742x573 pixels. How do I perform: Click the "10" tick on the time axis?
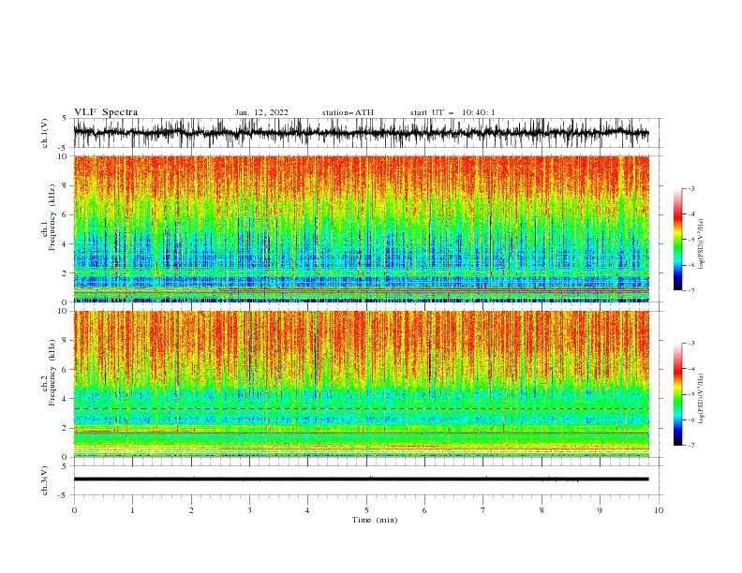click(x=659, y=510)
